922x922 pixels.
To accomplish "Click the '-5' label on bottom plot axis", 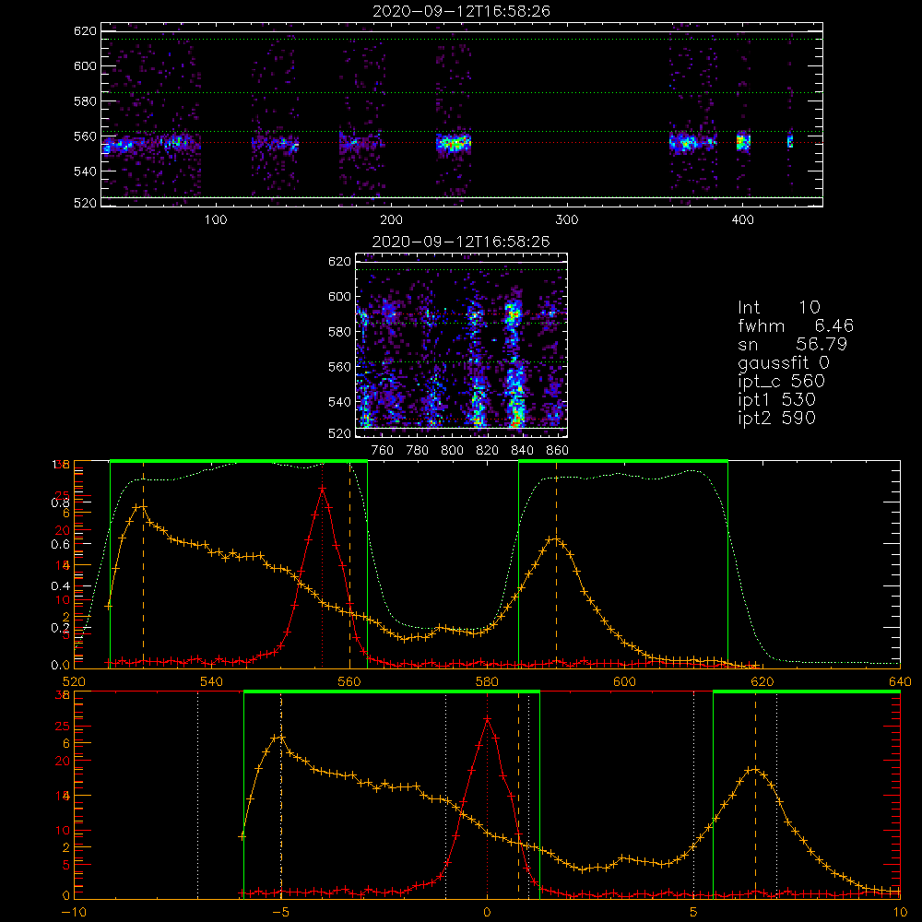I will 280,913.
